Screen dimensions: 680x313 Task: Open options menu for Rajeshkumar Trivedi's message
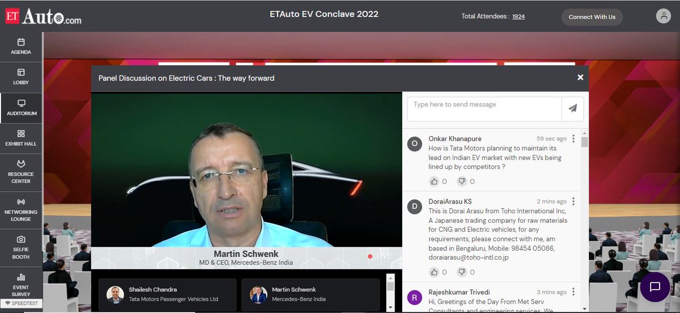click(573, 292)
